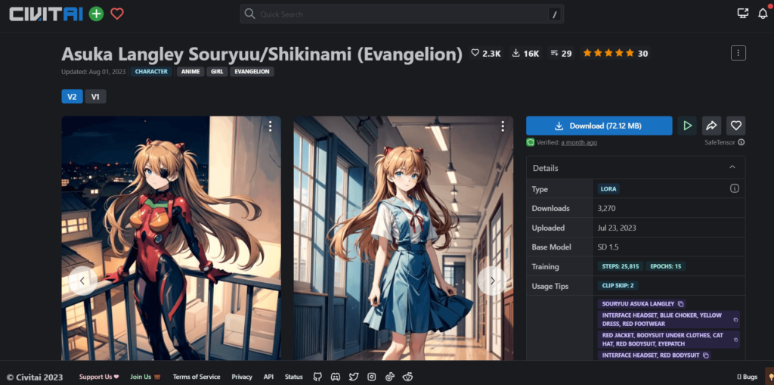The height and width of the screenshot is (385, 774).
Task: Open the GitHub icon in footer
Action: click(317, 377)
